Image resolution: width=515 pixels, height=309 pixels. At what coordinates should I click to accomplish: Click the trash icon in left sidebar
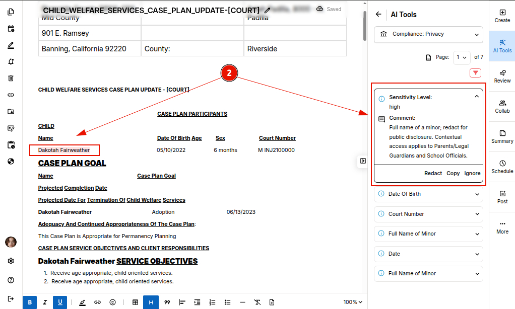11,78
